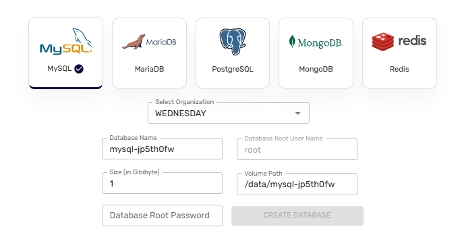Click the MySQL selected checkmark badge
This screenshot has width=462, height=252.
pos(79,69)
